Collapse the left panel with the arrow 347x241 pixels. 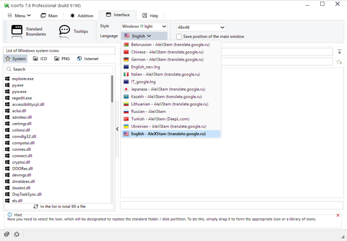click(118, 129)
